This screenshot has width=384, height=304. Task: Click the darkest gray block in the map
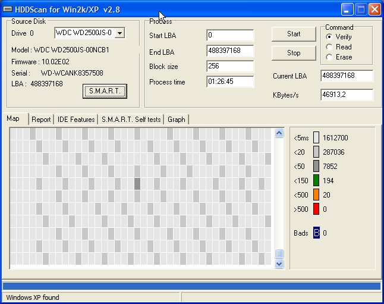pyautogui.click(x=137, y=184)
